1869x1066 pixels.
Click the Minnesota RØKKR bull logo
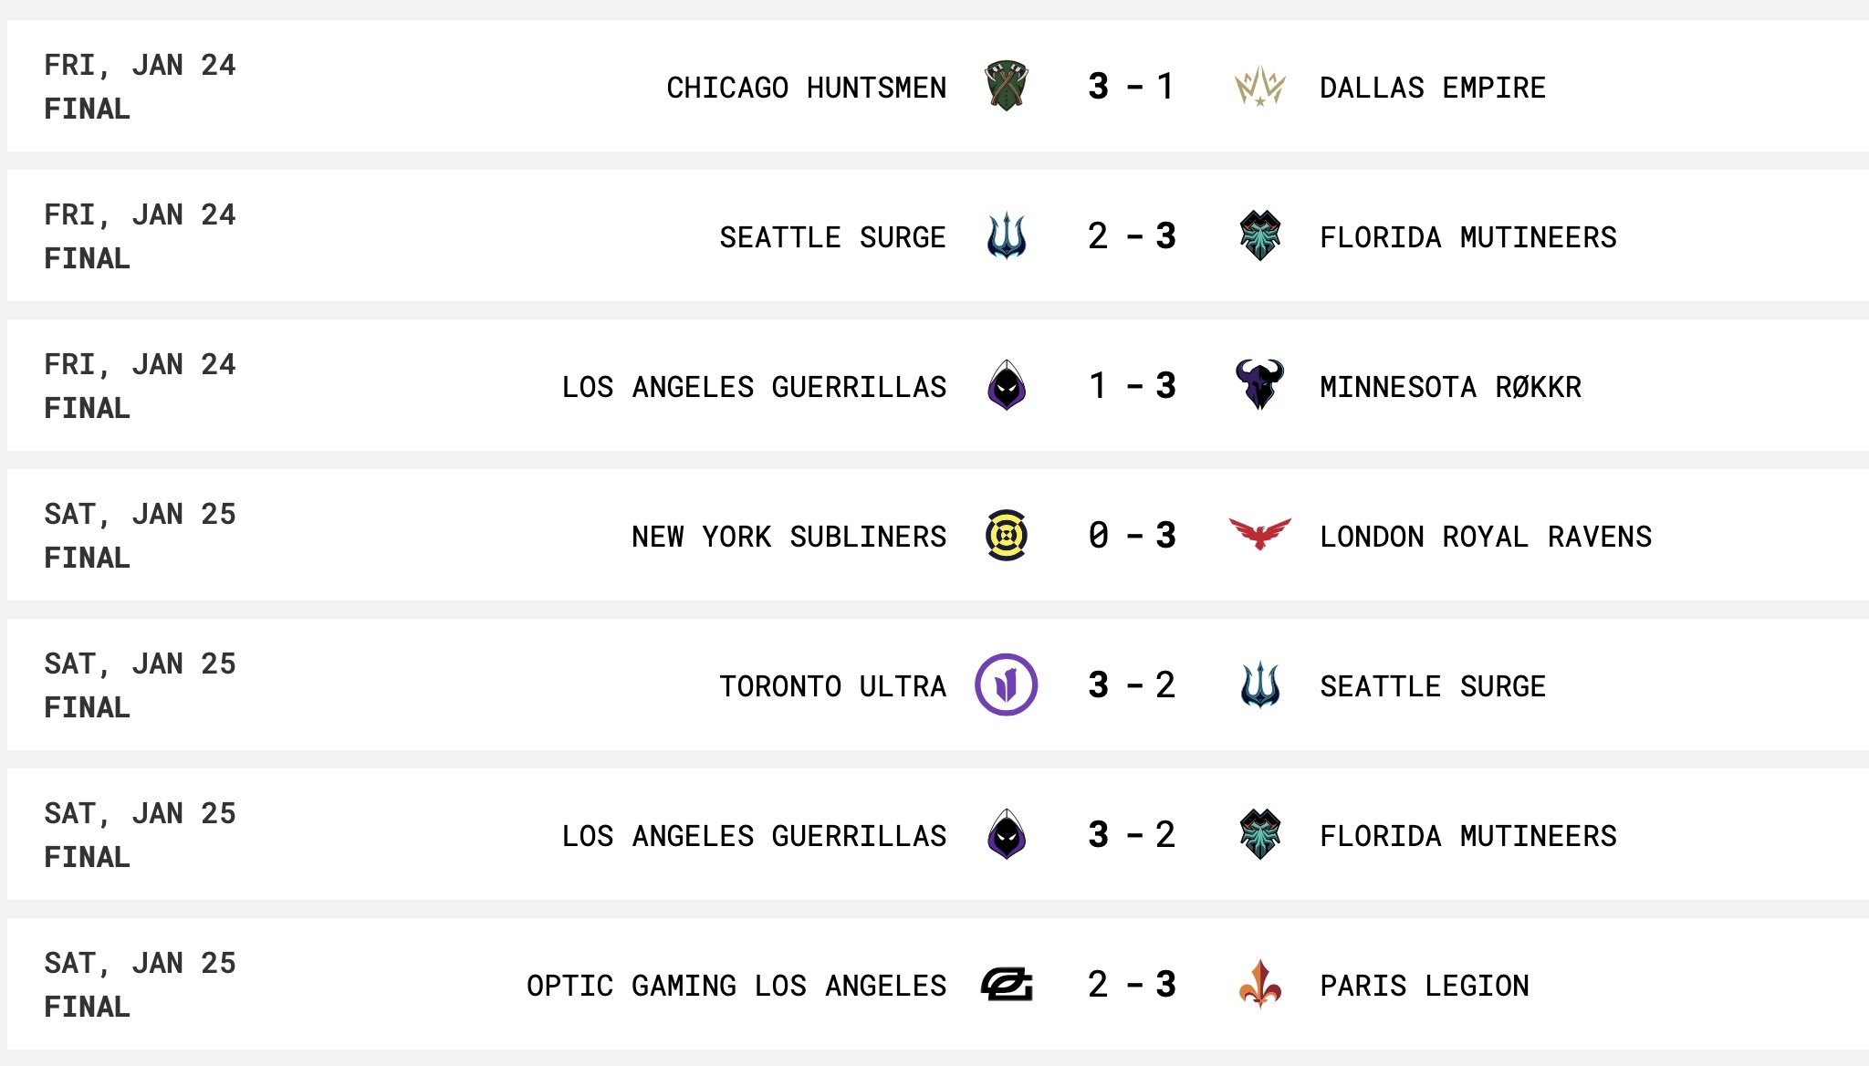pyautogui.click(x=1259, y=384)
